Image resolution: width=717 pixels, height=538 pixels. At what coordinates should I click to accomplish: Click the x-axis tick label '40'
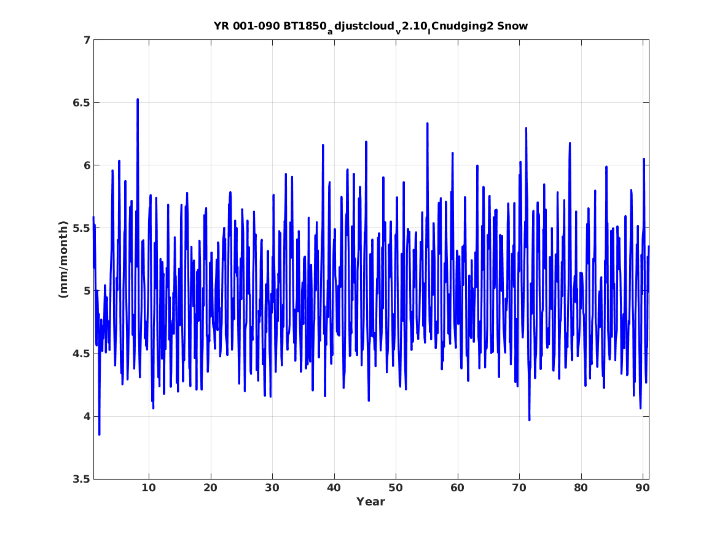point(334,488)
